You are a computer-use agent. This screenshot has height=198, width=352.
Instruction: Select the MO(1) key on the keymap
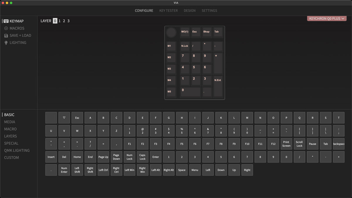185,32
